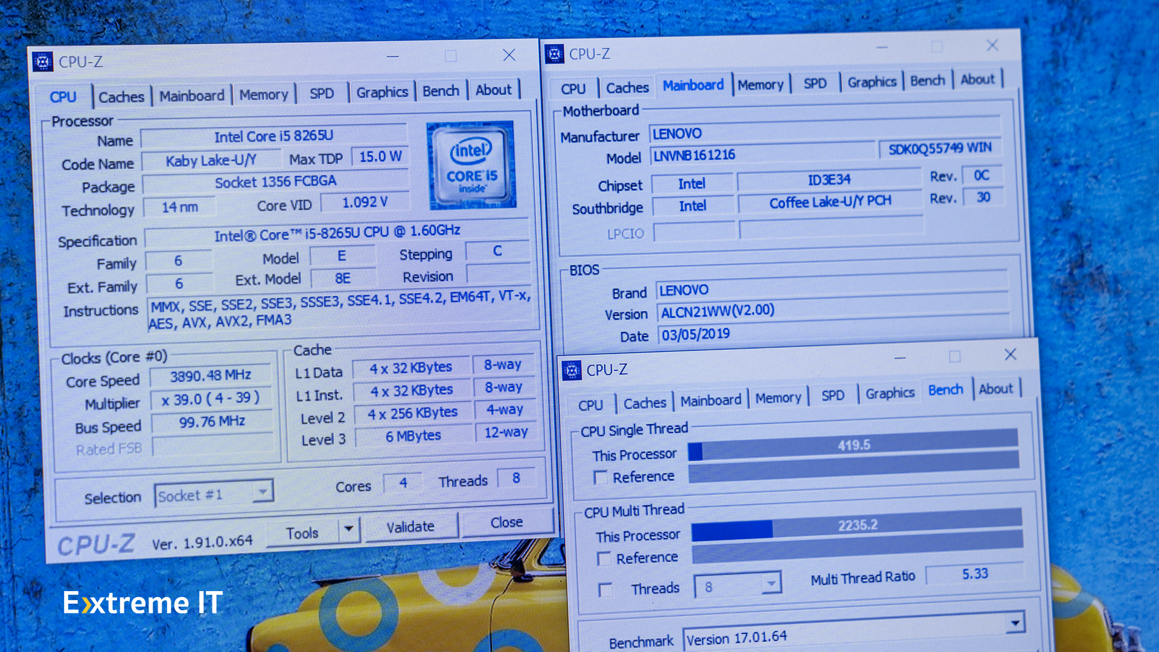Select SPD tab in Mainboard window
This screenshot has width=1159, height=652.
coord(815,83)
